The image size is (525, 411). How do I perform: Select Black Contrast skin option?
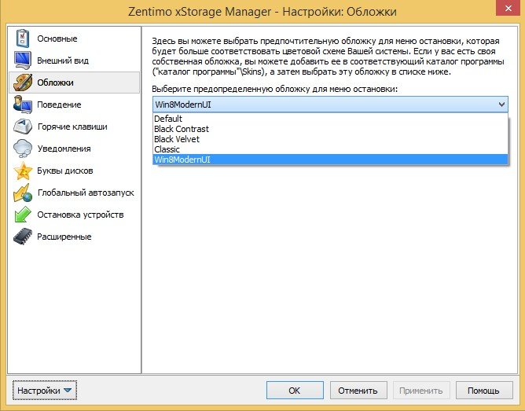tap(182, 129)
